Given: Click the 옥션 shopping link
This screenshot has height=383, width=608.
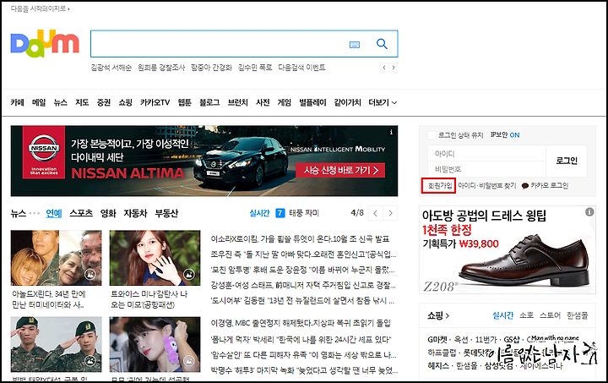Looking at the screenshot, I should [461, 340].
